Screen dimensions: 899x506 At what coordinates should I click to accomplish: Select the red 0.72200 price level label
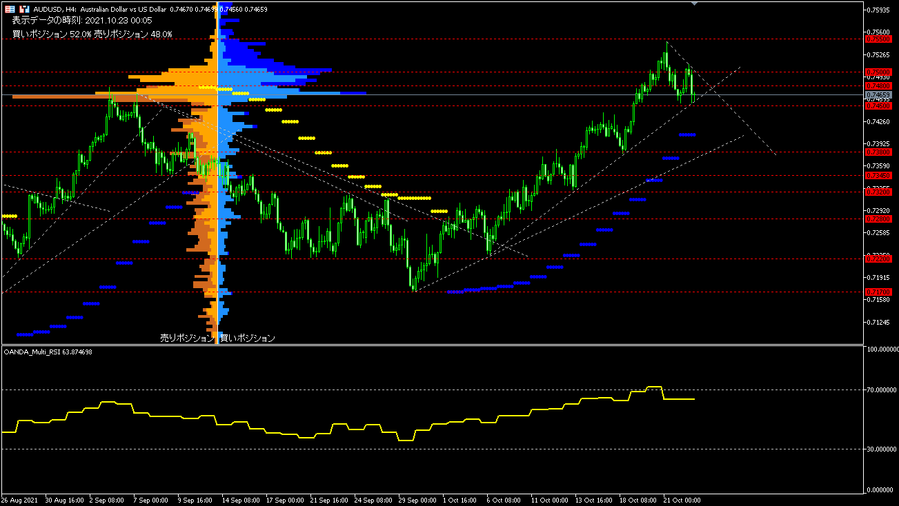coord(878,259)
